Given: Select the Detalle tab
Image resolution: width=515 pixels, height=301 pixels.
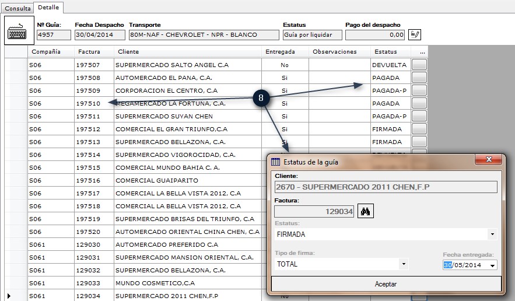Looking at the screenshot, I should [x=48, y=7].
